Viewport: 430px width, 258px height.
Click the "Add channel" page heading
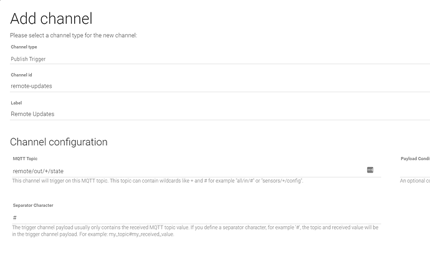pyautogui.click(x=51, y=19)
